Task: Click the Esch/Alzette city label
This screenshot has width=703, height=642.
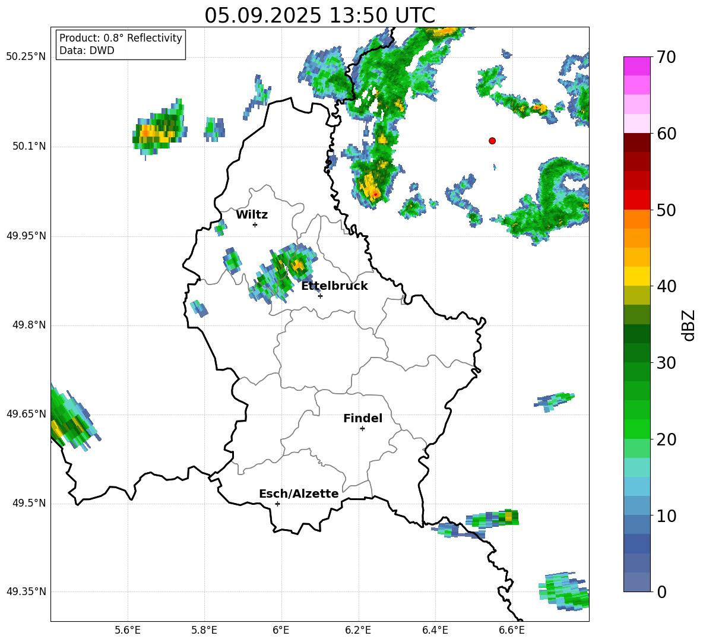Action: click(299, 494)
